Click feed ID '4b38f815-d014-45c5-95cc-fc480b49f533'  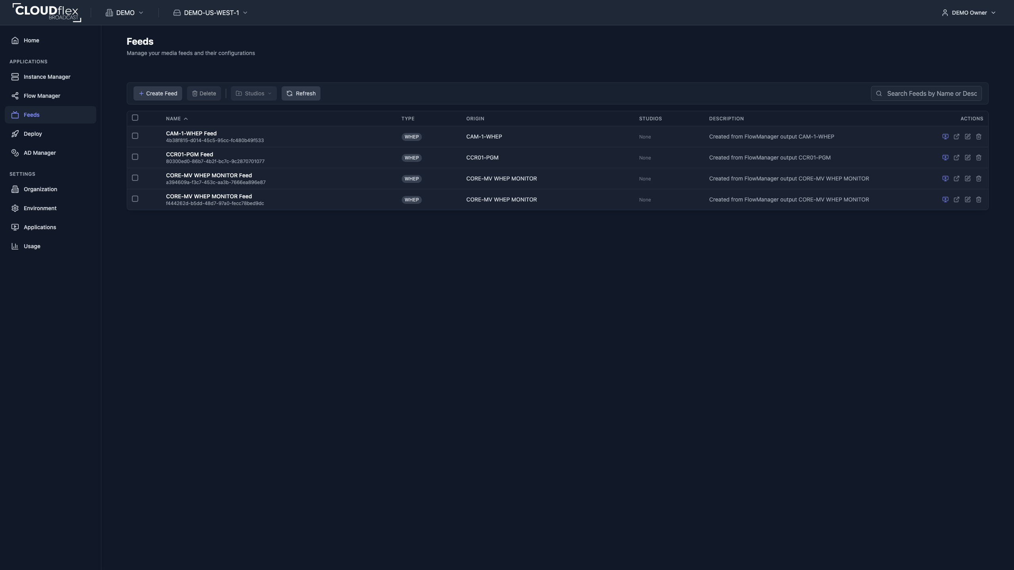pyautogui.click(x=215, y=141)
